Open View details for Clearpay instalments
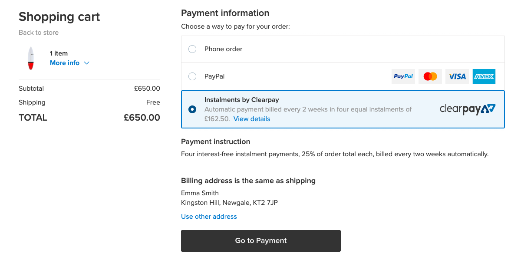 [x=252, y=119]
